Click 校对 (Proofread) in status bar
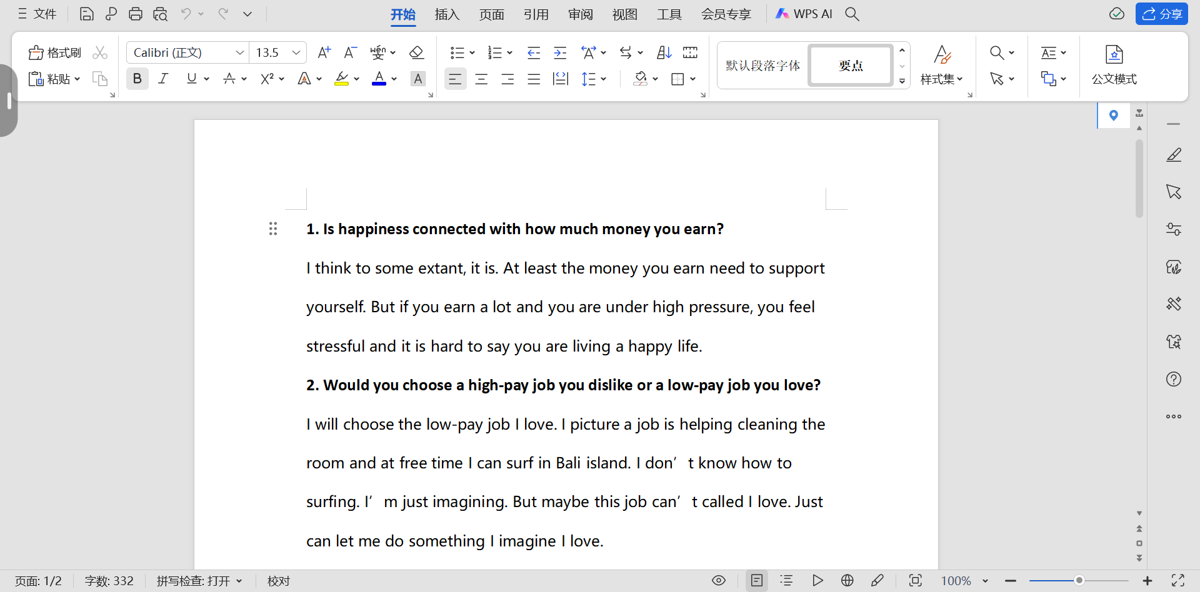This screenshot has width=1200, height=592. coord(279,581)
